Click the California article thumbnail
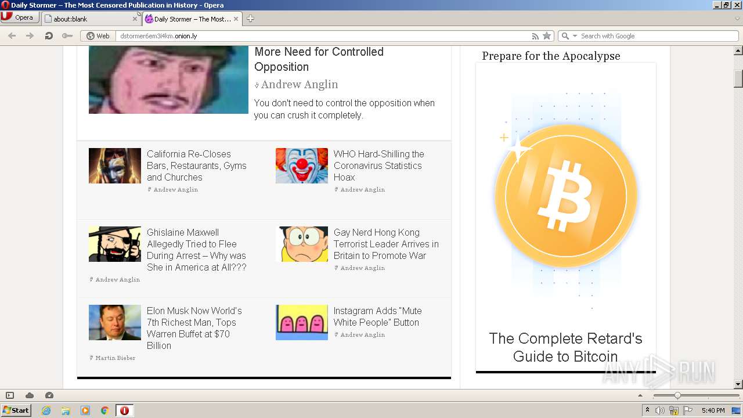 point(115,165)
